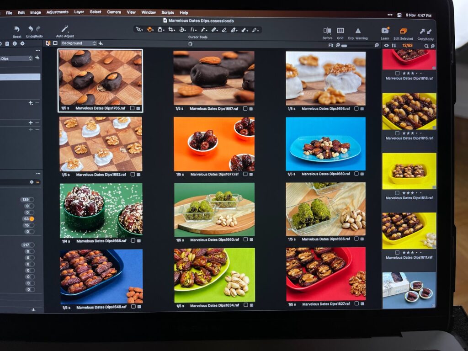Open the Camera menu

[114, 12]
